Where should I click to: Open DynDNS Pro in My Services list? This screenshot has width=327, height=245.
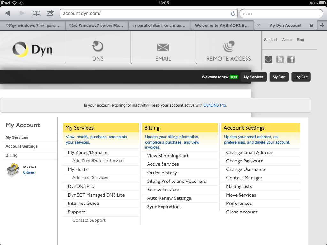[x=81, y=186]
